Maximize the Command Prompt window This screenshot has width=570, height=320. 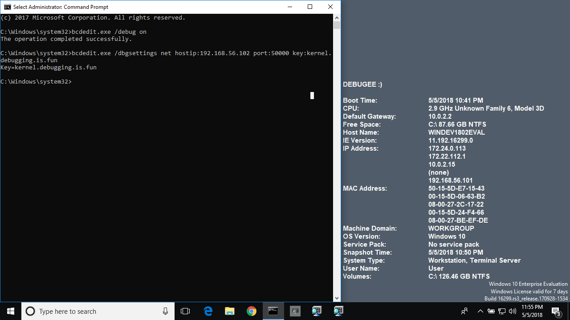point(310,7)
